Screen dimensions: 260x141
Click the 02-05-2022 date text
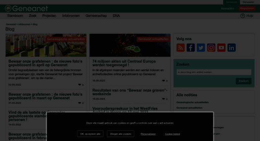(15, 85)
